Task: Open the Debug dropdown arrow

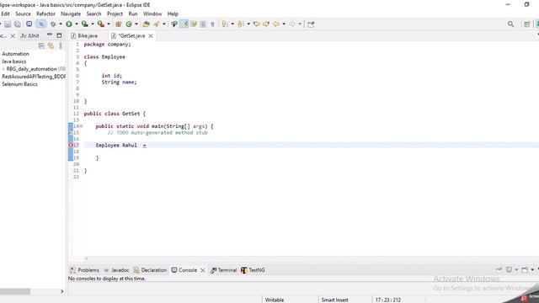Action: pos(61,24)
